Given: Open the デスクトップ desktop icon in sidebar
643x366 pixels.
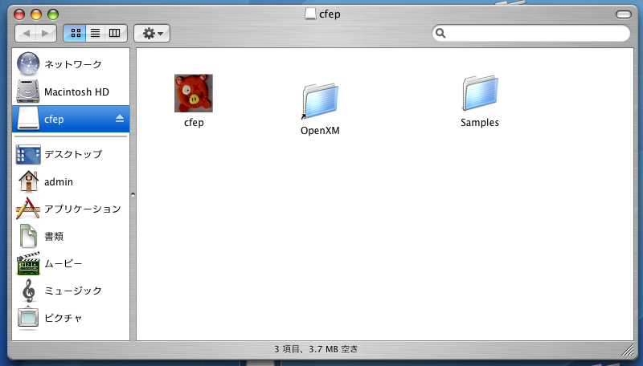Looking at the screenshot, I should 28,154.
